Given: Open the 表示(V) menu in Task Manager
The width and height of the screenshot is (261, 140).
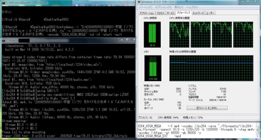Looking at the screenshot, I should tap(178, 7).
